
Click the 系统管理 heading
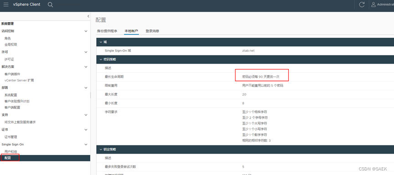[x=8, y=24]
